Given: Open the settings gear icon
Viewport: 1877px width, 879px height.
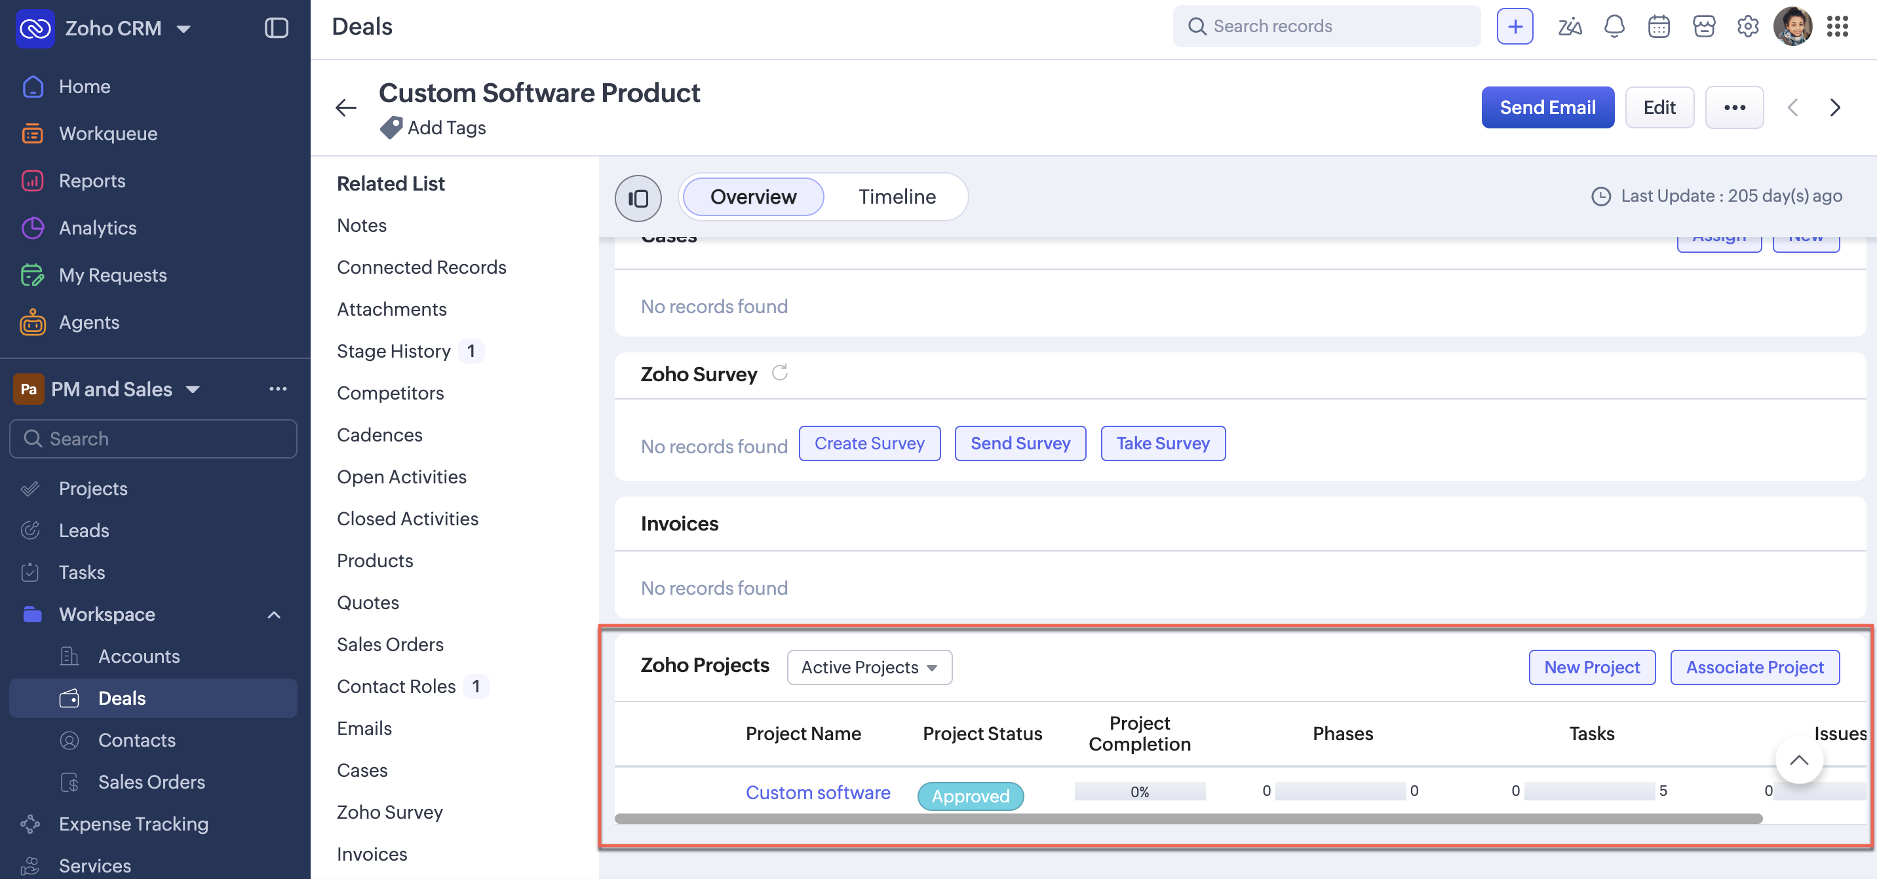Looking at the screenshot, I should coord(1747,27).
